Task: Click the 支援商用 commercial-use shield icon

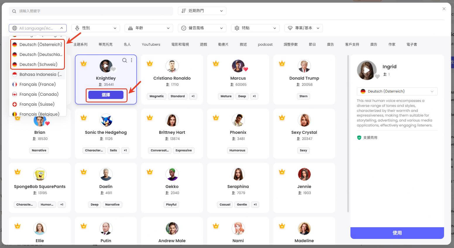Action: [359, 138]
